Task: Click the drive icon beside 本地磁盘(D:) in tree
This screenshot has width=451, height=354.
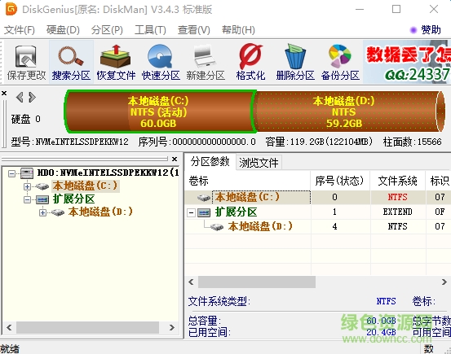Action: coord(58,212)
